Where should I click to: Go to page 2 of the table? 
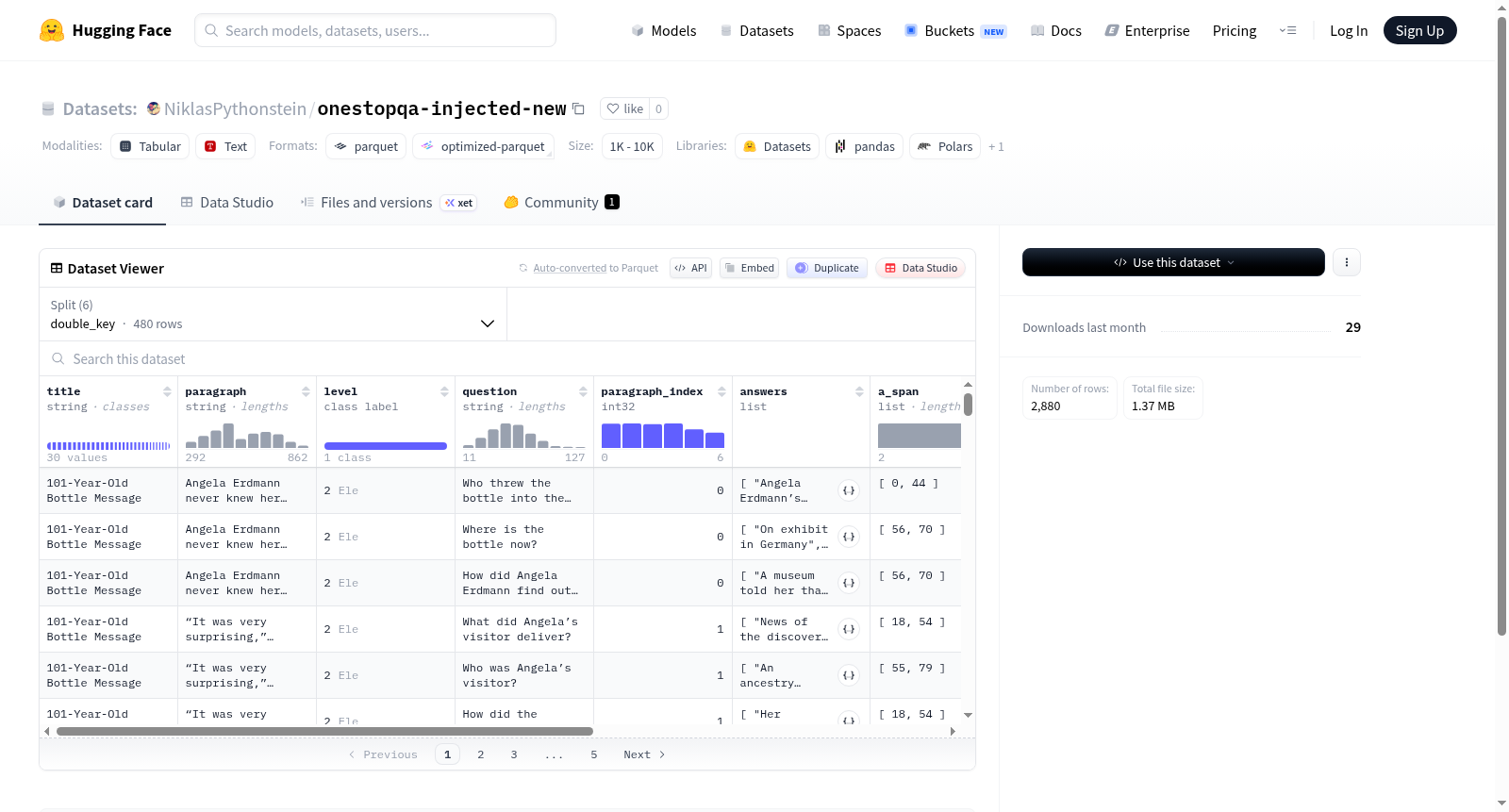[481, 754]
